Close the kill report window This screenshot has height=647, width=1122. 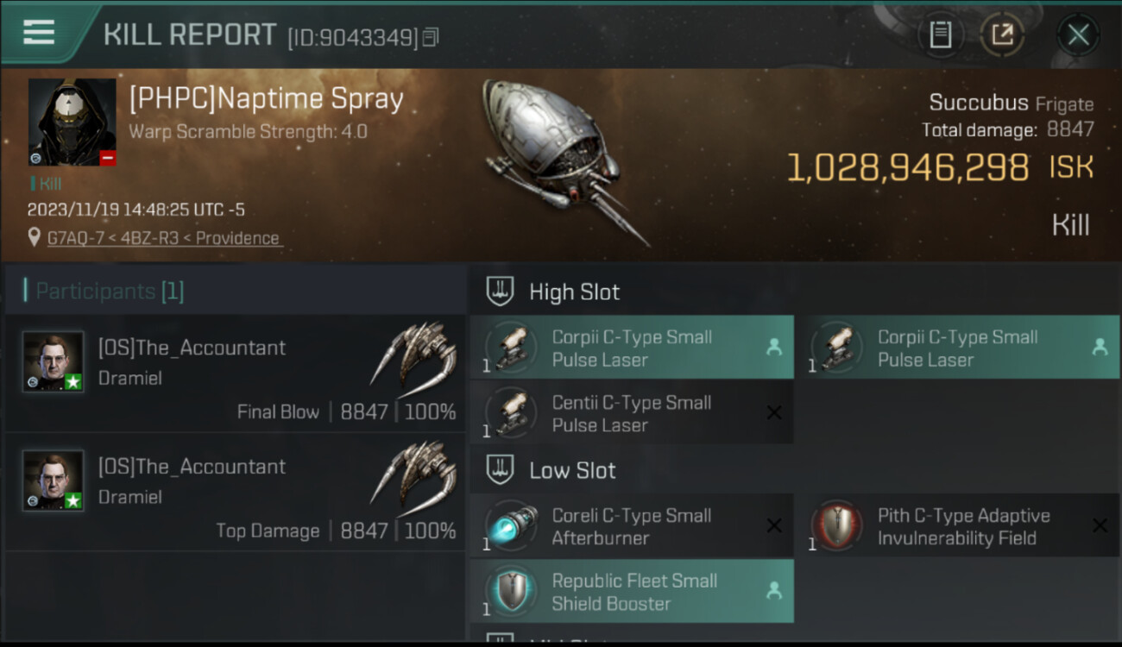tap(1078, 35)
